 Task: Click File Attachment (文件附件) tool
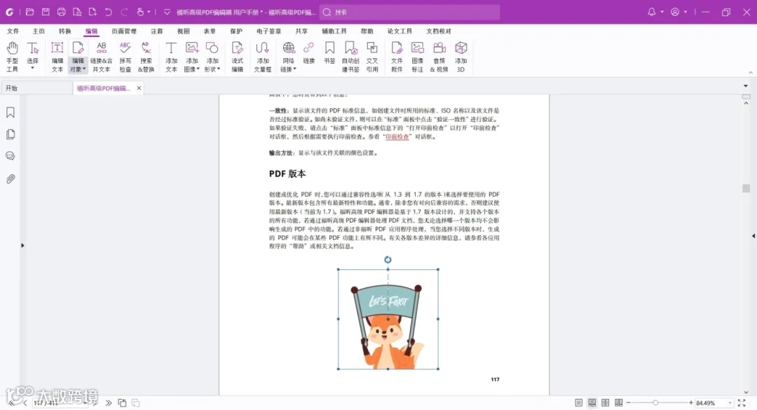(x=397, y=57)
